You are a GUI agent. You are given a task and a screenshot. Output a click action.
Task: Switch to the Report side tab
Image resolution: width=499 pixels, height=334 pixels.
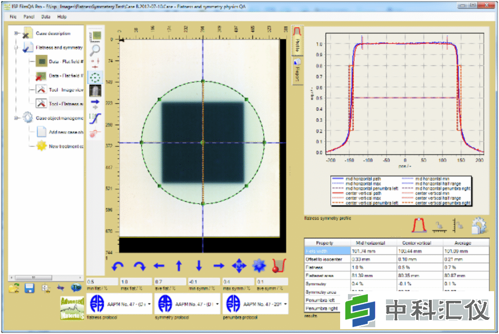pos(297,71)
